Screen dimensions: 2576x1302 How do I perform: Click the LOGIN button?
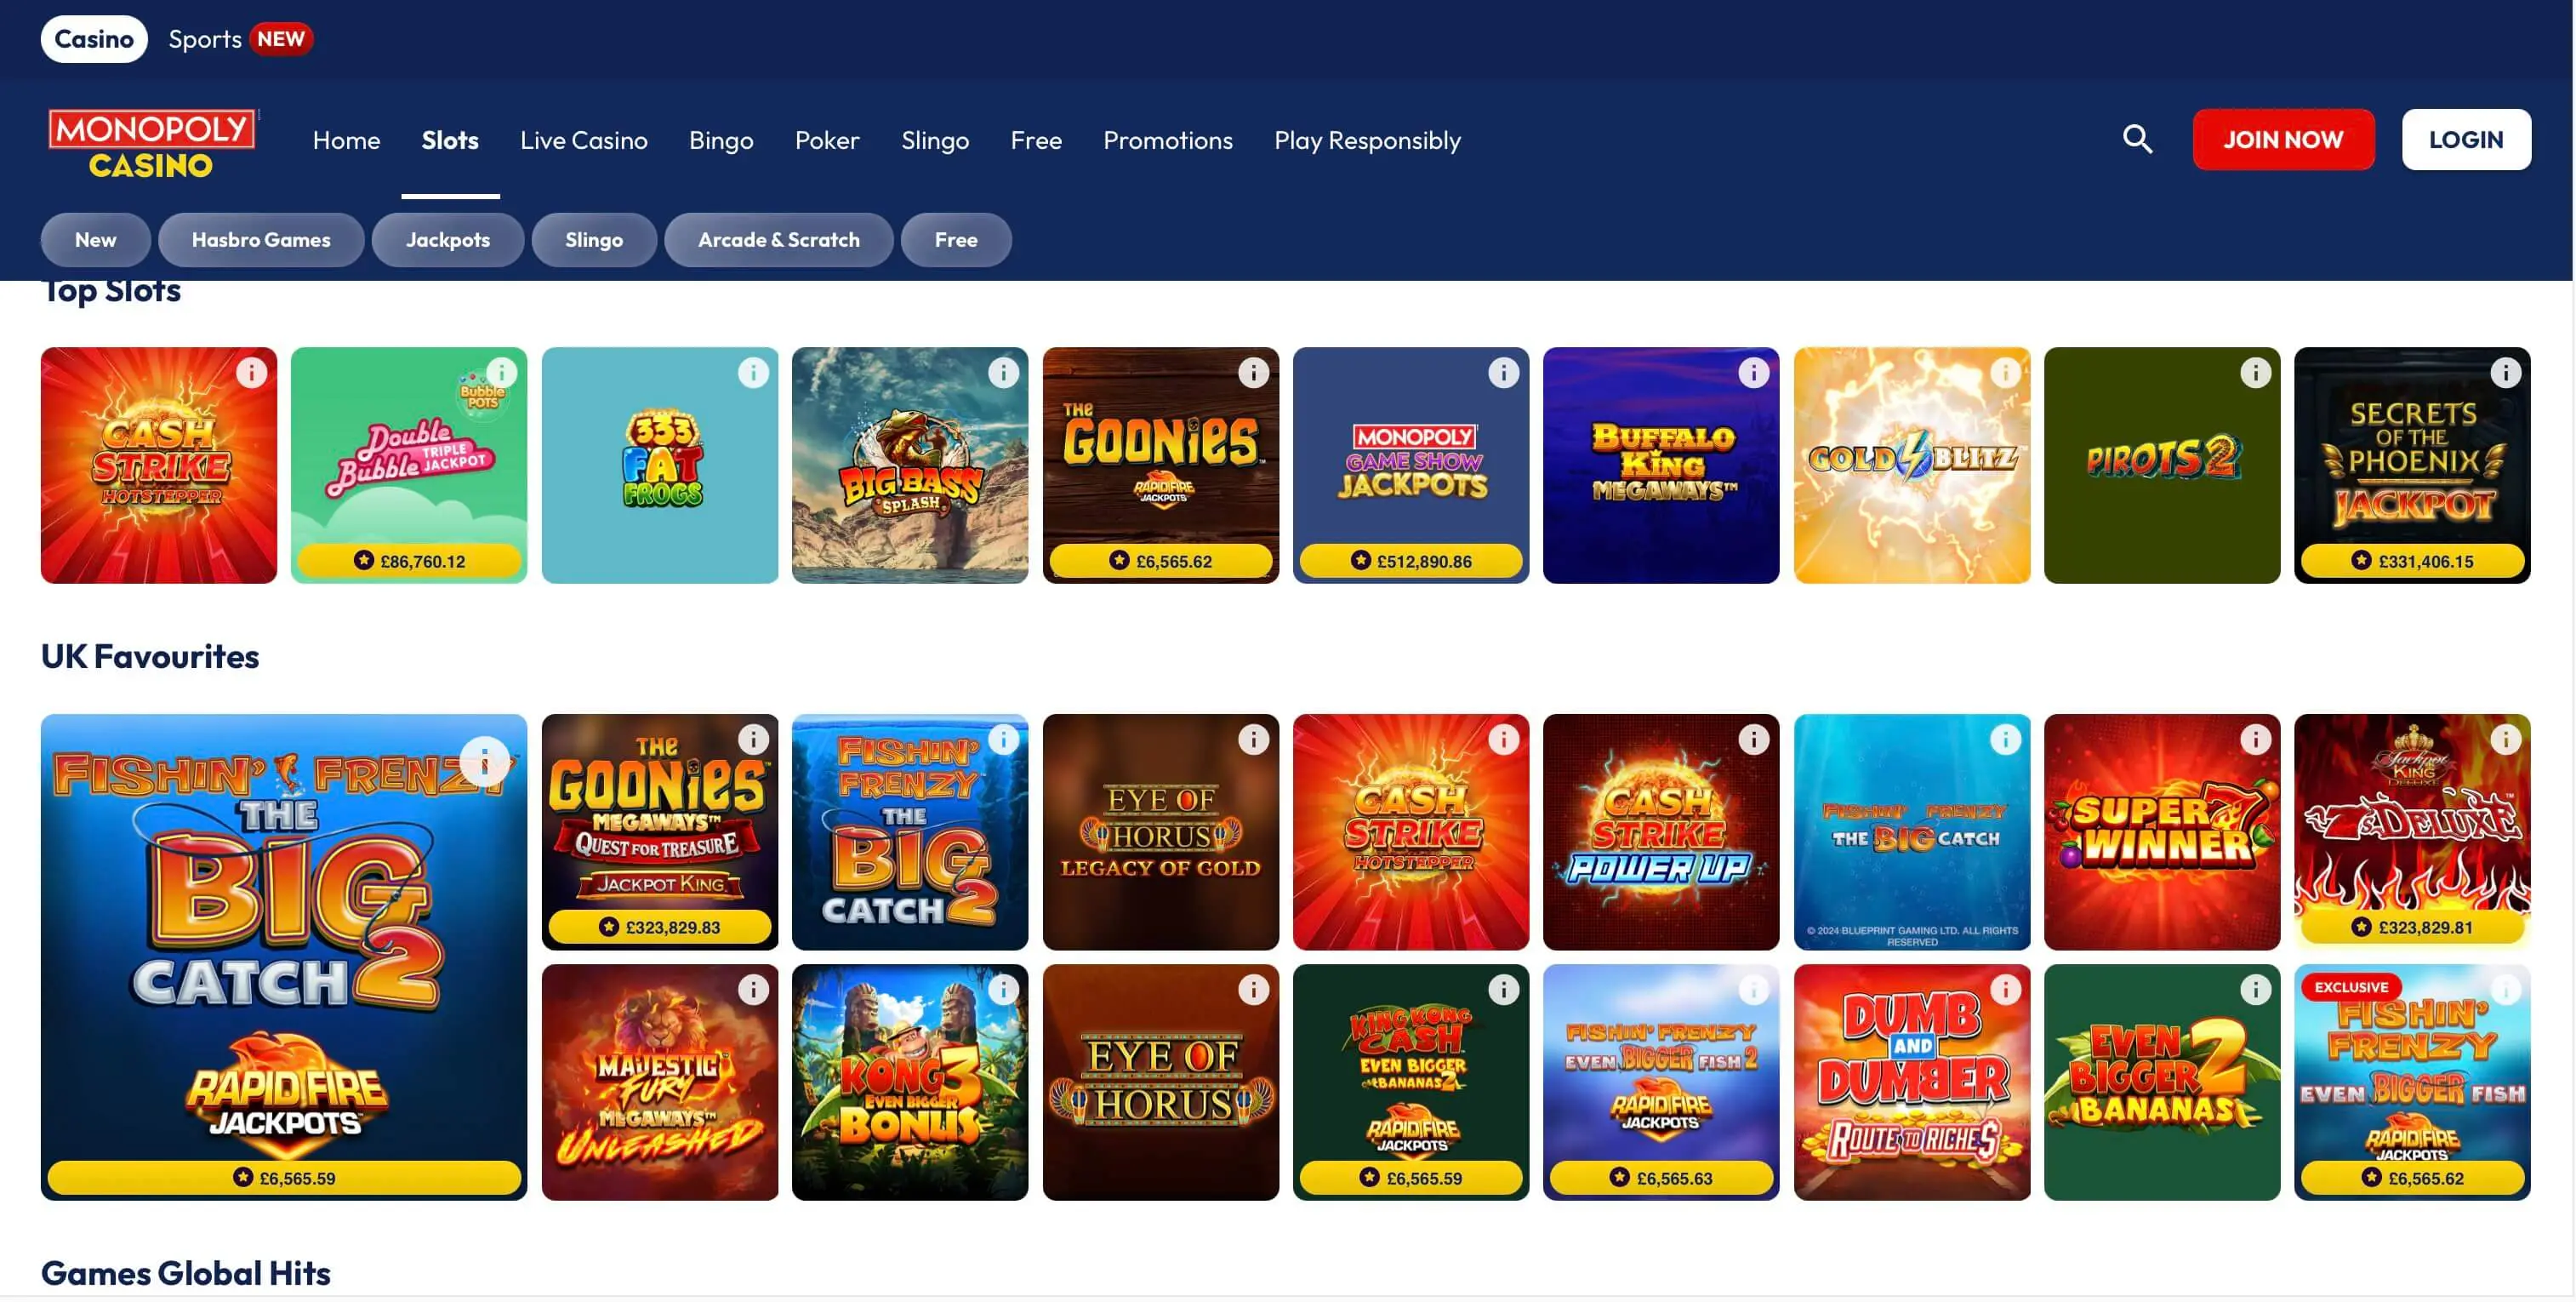click(2466, 139)
